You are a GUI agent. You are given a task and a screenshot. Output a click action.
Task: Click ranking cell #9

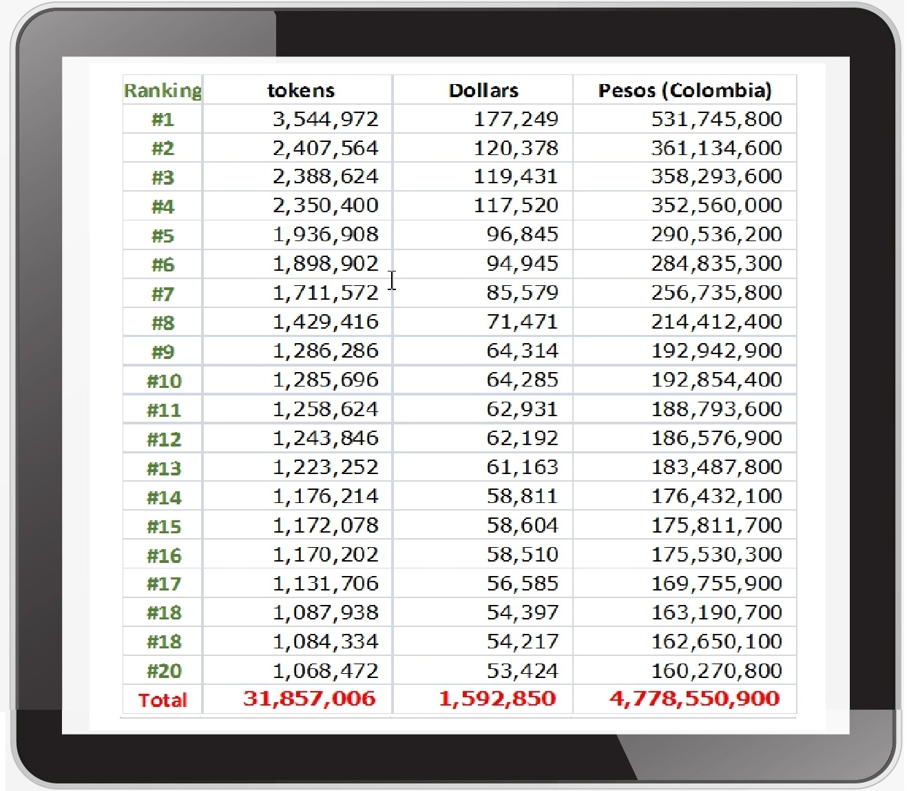click(163, 351)
